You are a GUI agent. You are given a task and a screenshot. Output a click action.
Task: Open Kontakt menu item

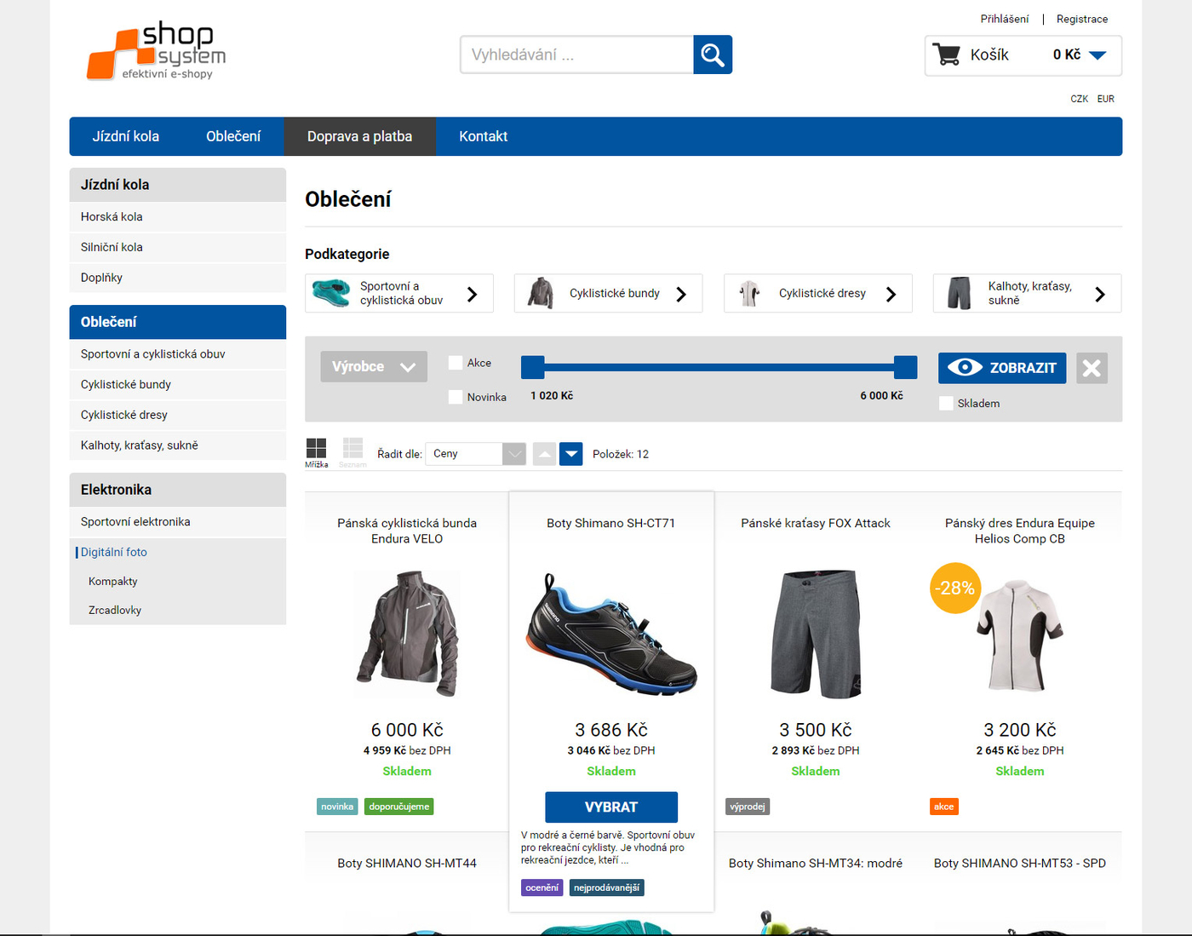484,136
